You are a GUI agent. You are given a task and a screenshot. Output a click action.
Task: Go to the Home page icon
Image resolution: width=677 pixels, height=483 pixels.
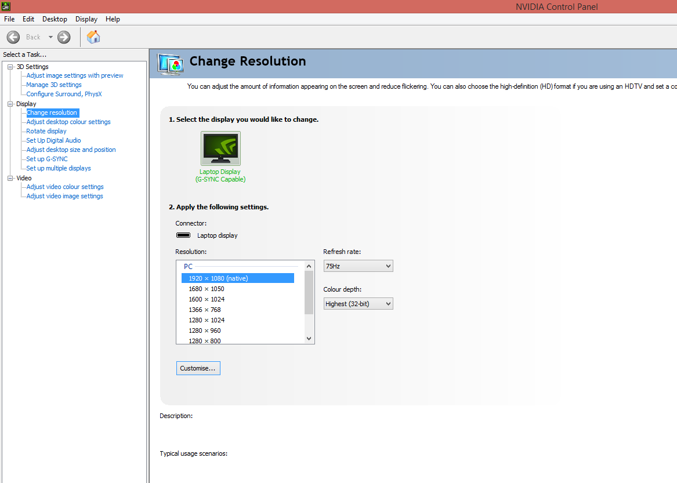click(93, 37)
